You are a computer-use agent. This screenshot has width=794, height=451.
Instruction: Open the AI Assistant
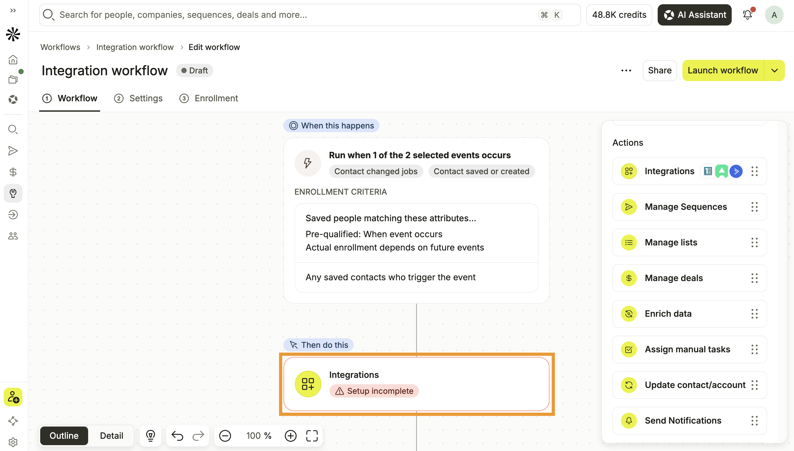coord(694,15)
